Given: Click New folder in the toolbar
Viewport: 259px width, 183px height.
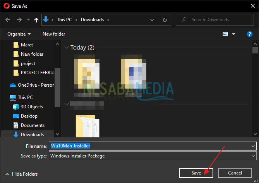Looking at the screenshot, I should [54, 34].
